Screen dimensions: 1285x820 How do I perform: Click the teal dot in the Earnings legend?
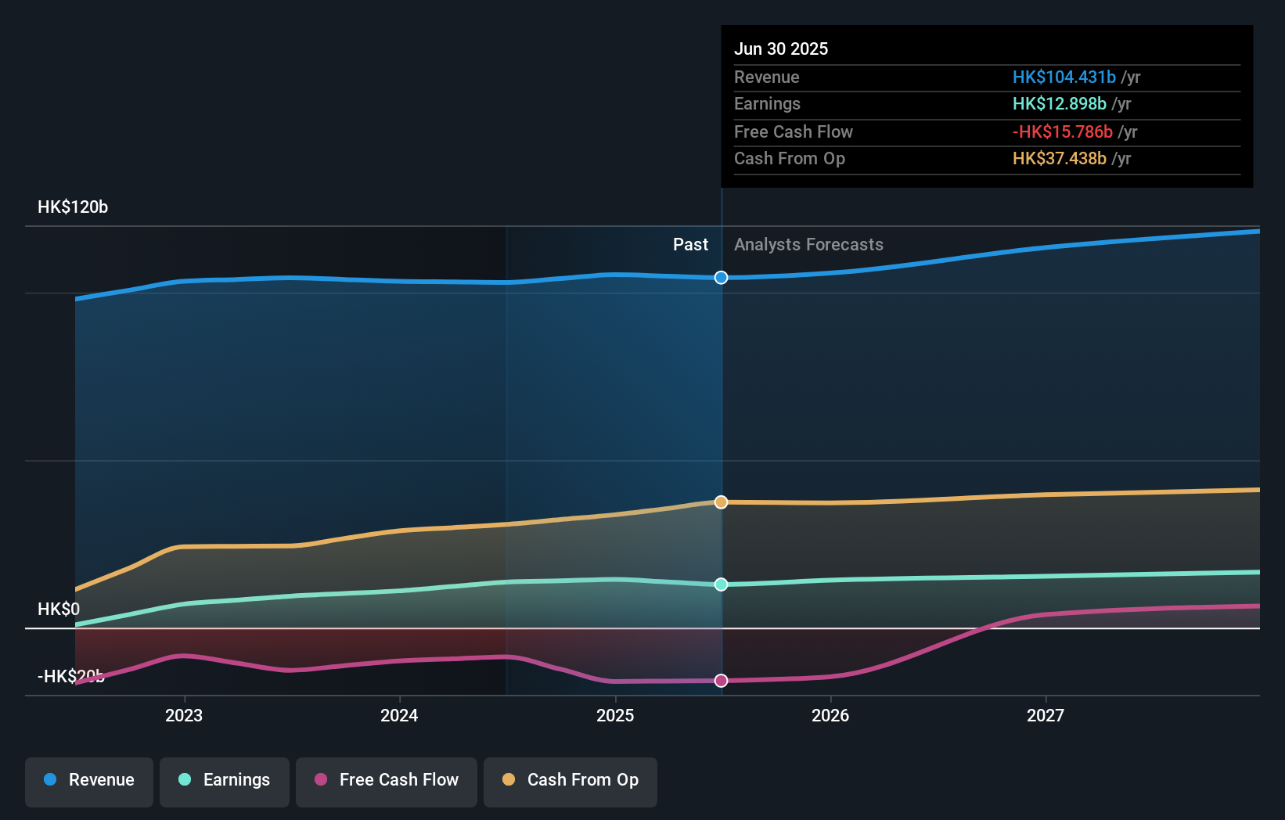click(183, 779)
